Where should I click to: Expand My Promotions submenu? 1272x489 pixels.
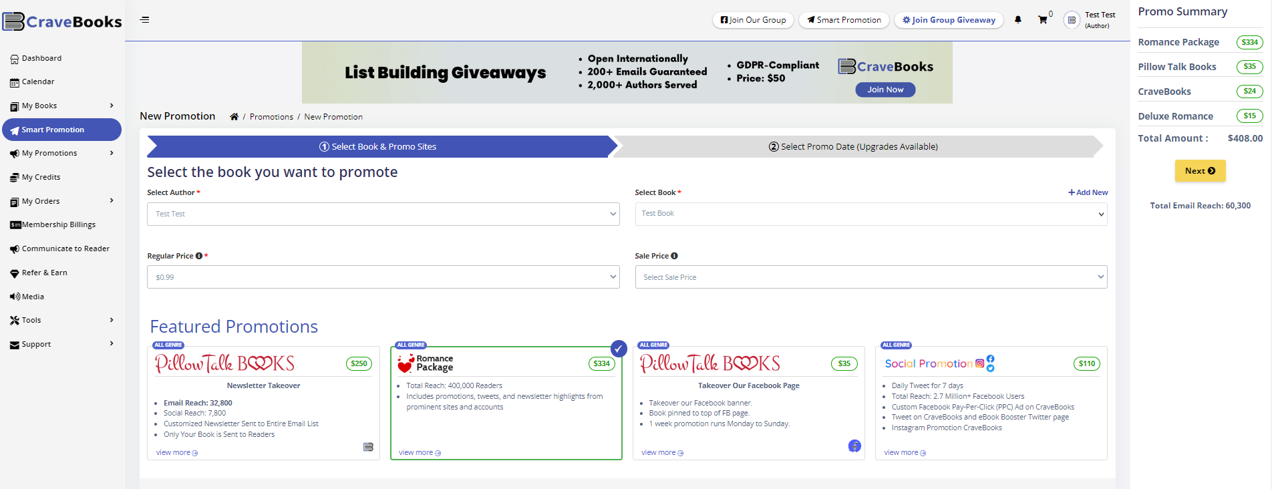[x=112, y=153]
